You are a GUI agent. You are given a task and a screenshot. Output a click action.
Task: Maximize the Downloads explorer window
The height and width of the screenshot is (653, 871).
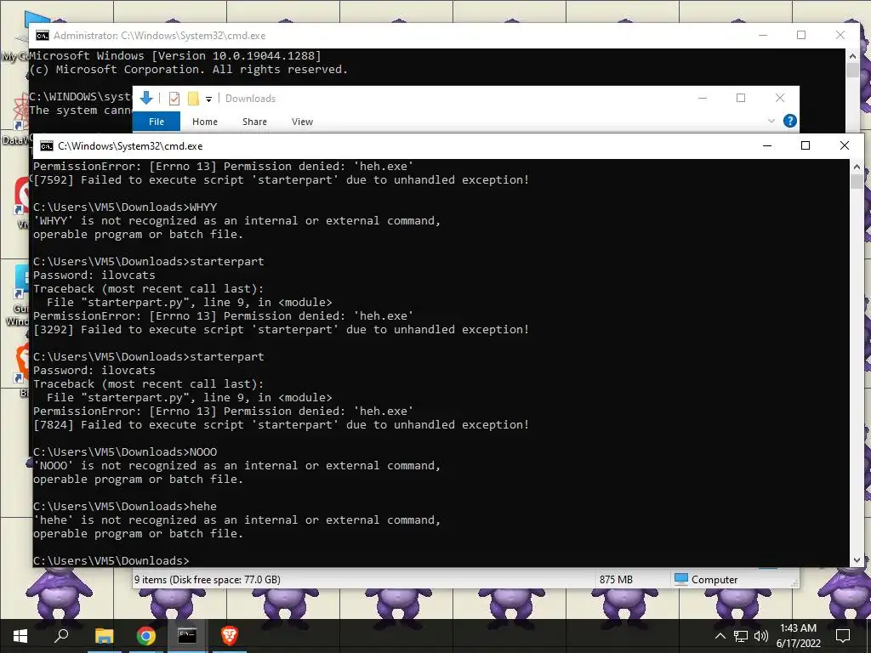coord(741,99)
